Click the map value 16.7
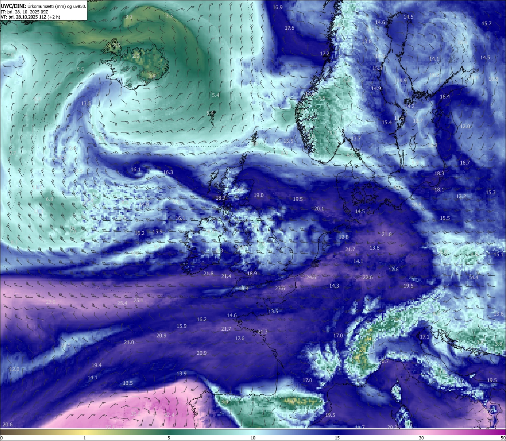The image size is (506, 441). pyautogui.click(x=465, y=163)
